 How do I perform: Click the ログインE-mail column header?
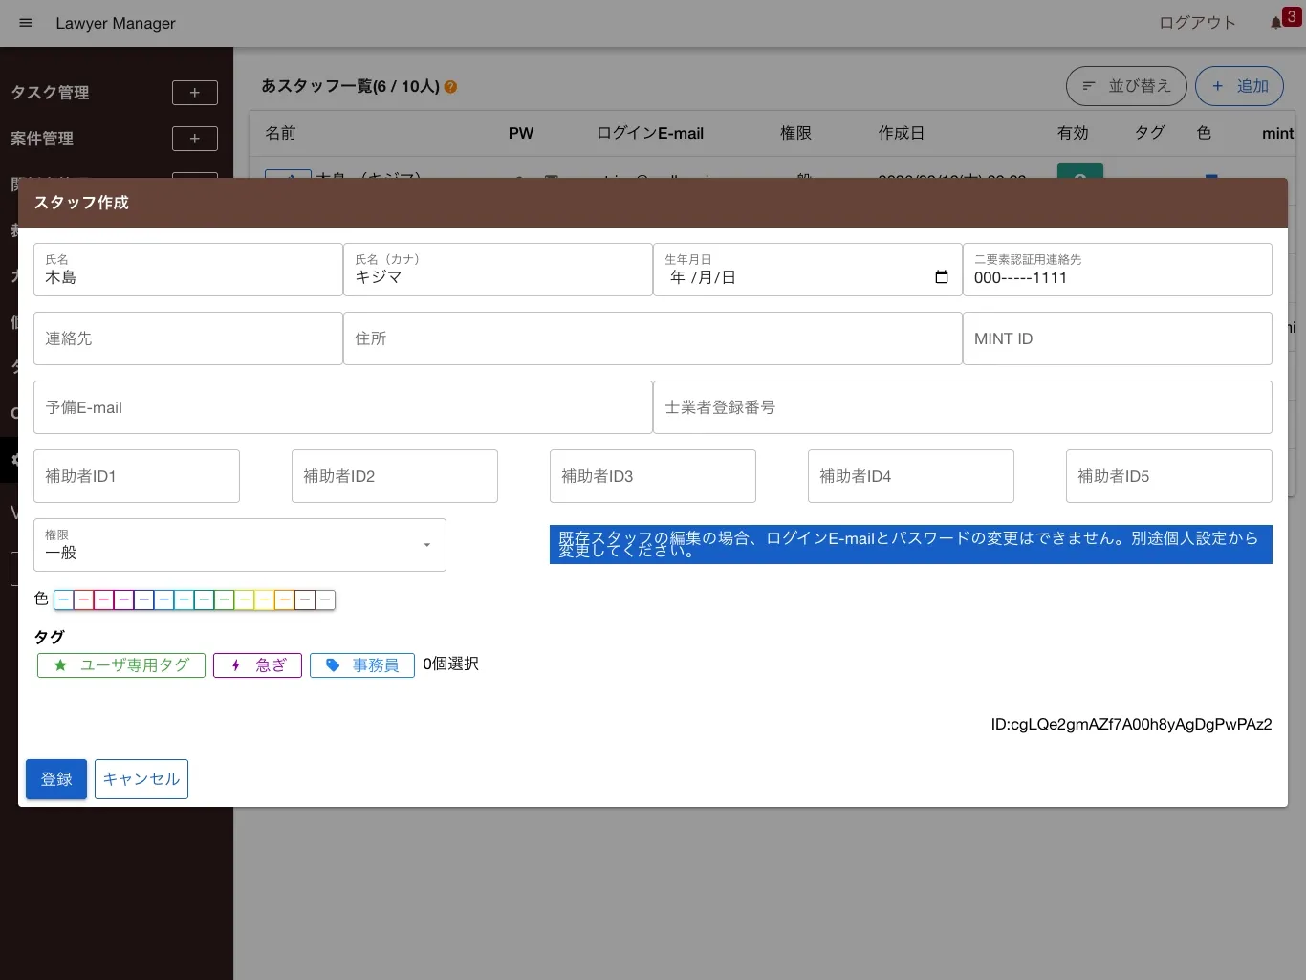tap(650, 133)
